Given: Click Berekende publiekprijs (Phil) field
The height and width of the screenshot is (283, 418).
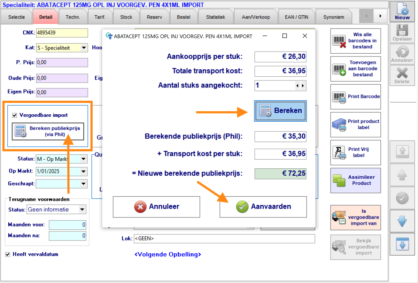Looking at the screenshot, I should (x=280, y=137).
